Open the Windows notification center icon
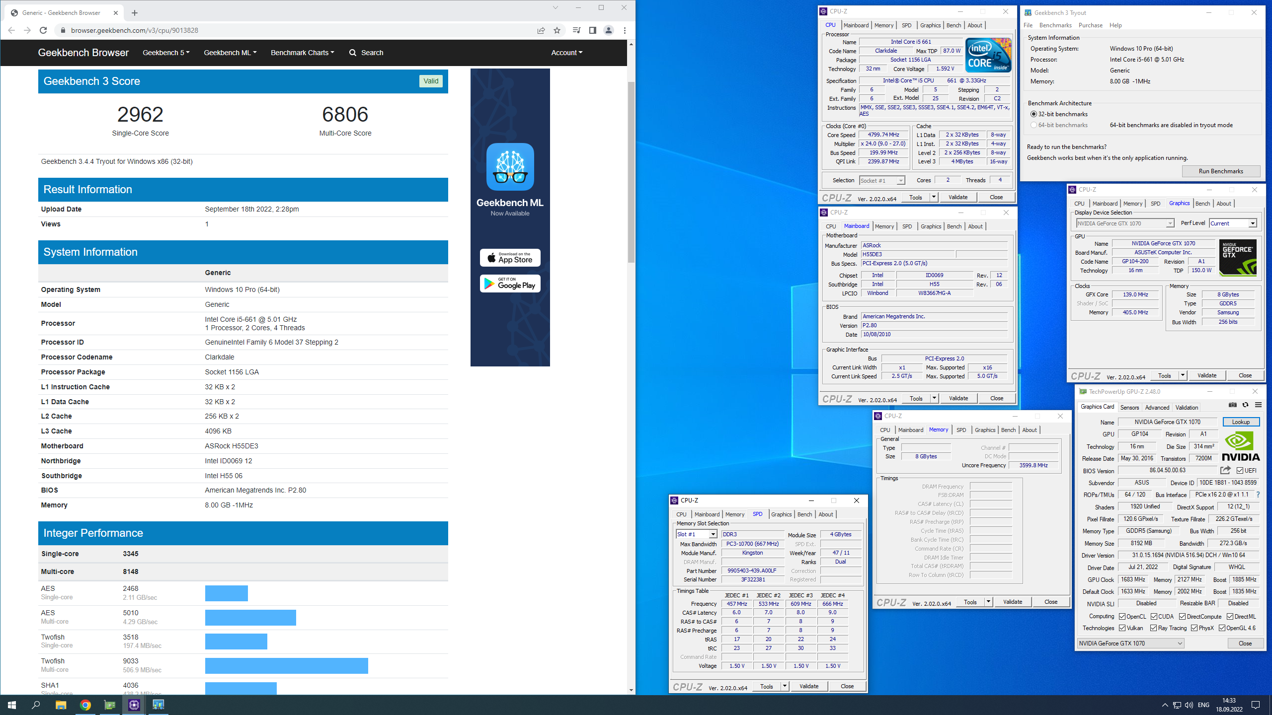1272x715 pixels. pyautogui.click(x=1256, y=705)
